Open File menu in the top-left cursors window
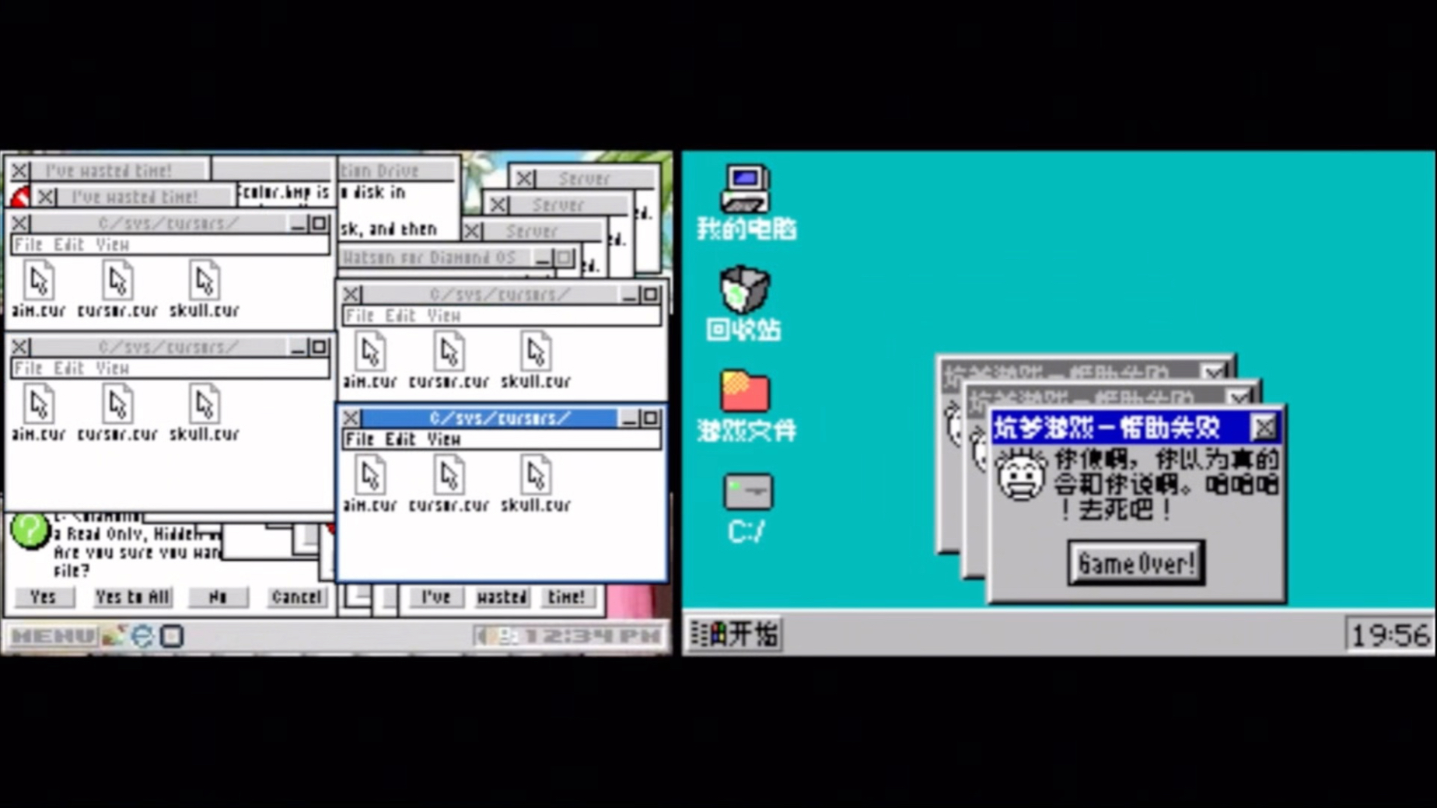Viewport: 1437px width, 808px height. point(29,245)
